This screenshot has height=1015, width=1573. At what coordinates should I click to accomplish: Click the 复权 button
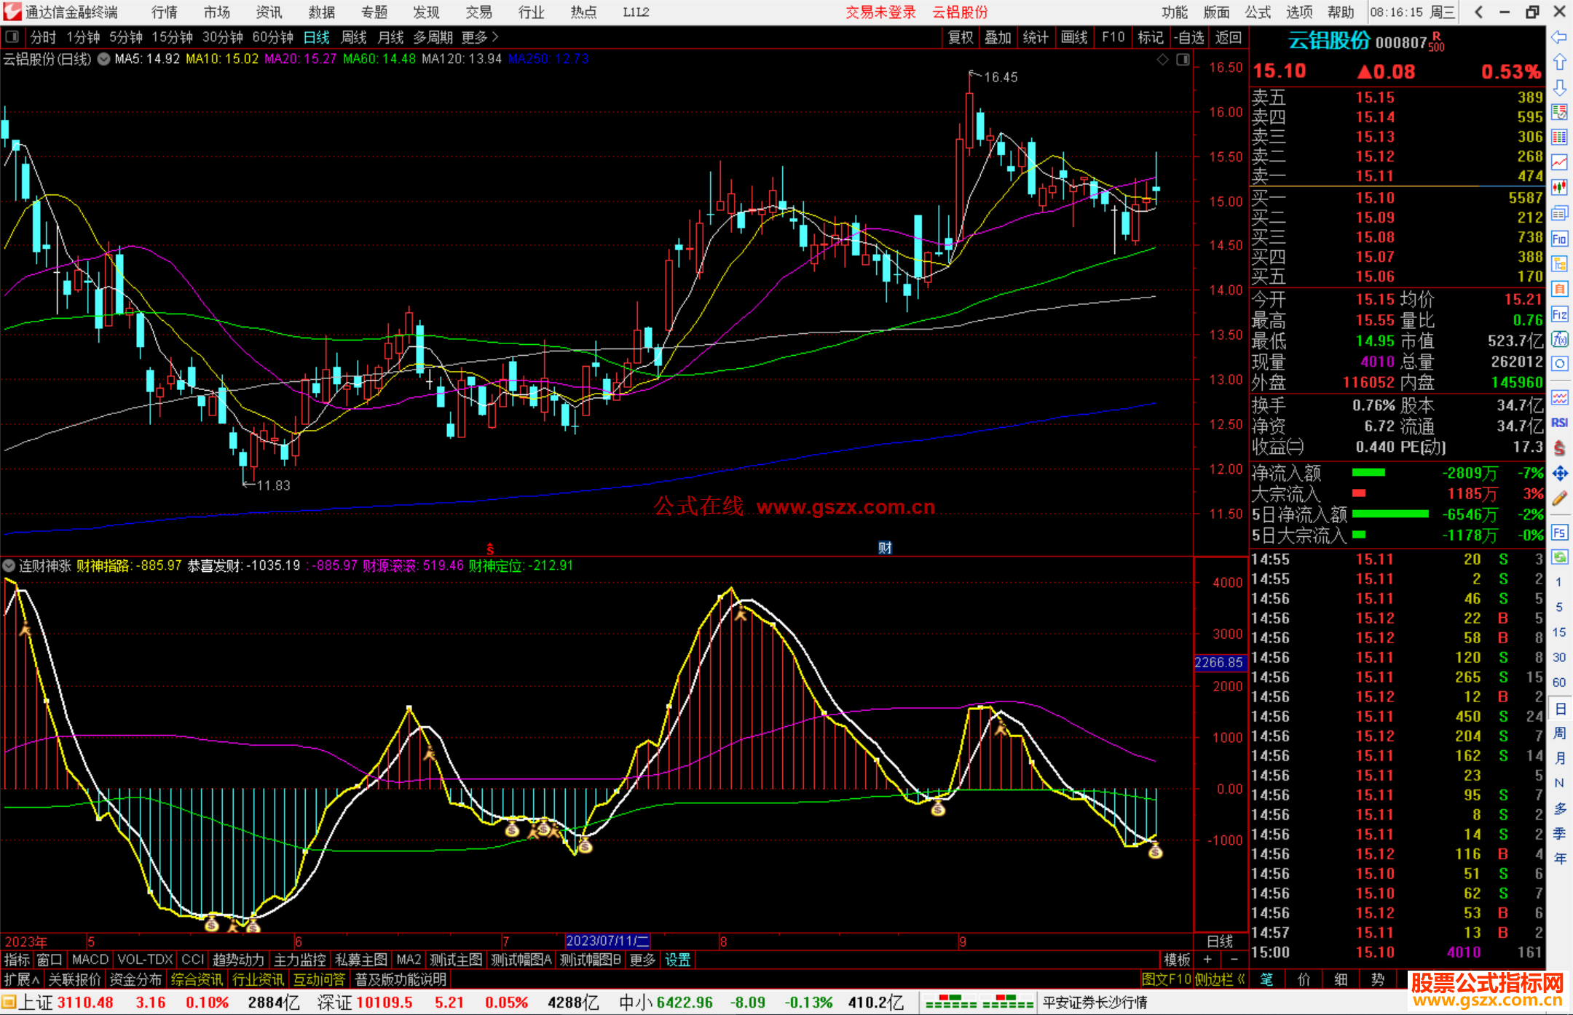[960, 37]
